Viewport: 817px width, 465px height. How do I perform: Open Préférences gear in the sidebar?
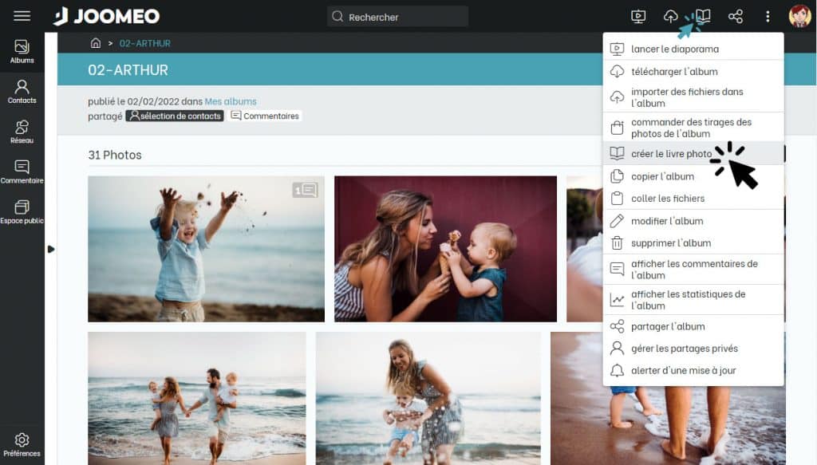[x=22, y=445]
